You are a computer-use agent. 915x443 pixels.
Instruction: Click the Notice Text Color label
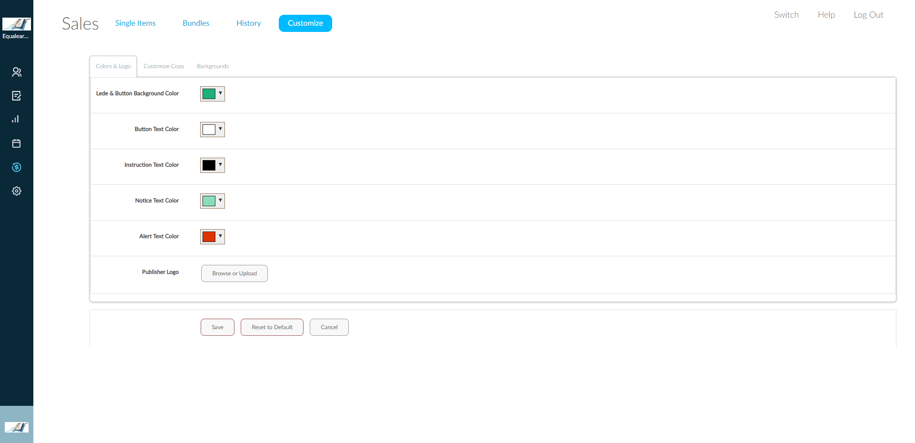click(157, 201)
